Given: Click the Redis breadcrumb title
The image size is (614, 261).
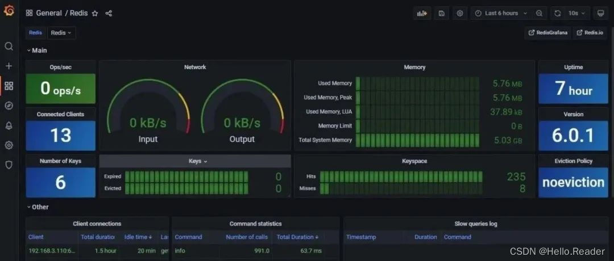Looking at the screenshot, I should (78, 13).
